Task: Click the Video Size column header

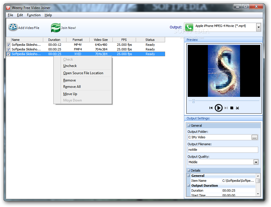Action: (x=101, y=40)
